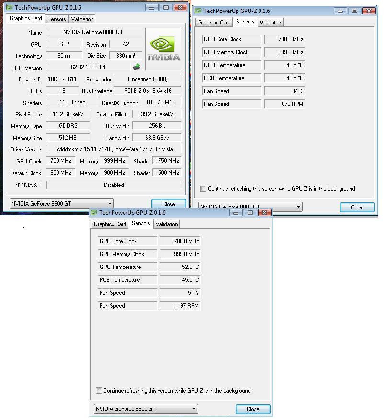385x419 pixels.
Task: Maximize the top-left GPU-Z window
Action: 166,8
